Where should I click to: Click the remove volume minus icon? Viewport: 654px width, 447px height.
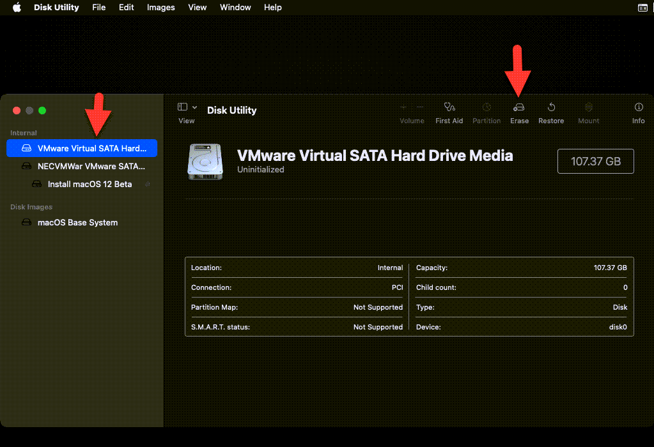pos(420,107)
